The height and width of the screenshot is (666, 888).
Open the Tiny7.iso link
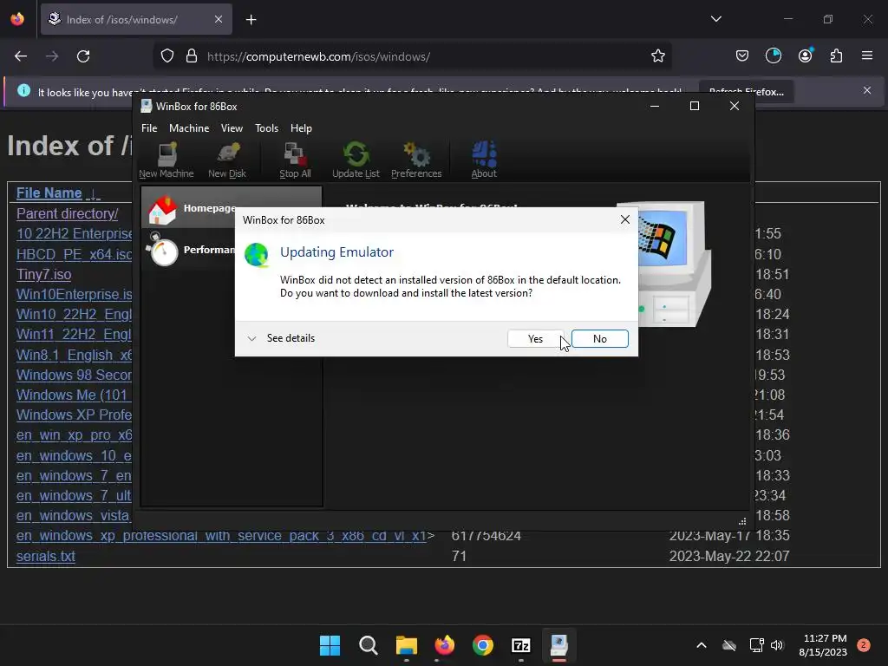43,274
